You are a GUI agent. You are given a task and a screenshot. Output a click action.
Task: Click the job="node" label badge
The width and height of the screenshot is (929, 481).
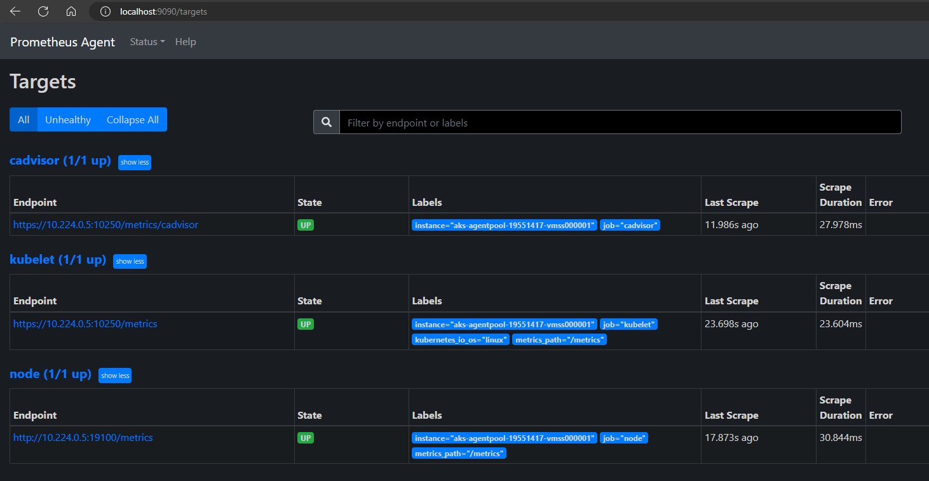tap(624, 438)
